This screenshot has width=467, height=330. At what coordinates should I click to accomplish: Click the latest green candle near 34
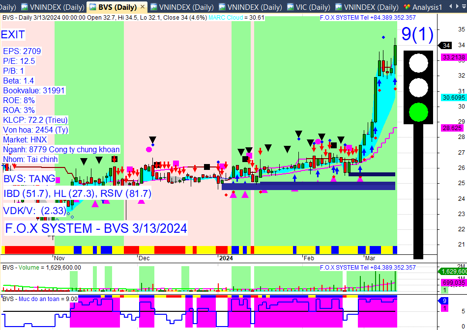tap(395, 55)
